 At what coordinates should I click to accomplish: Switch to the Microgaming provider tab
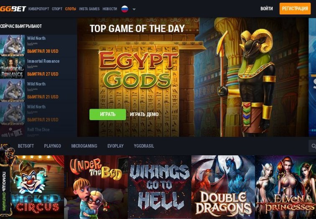click(x=84, y=146)
